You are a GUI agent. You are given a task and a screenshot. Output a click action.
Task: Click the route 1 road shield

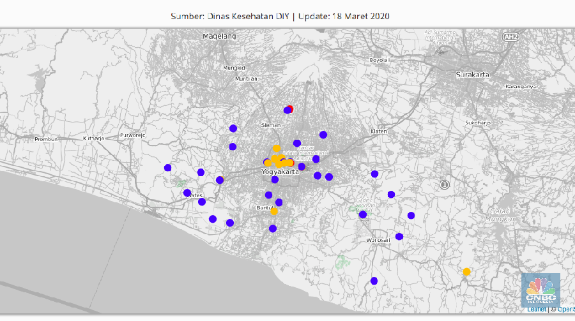coord(445,184)
